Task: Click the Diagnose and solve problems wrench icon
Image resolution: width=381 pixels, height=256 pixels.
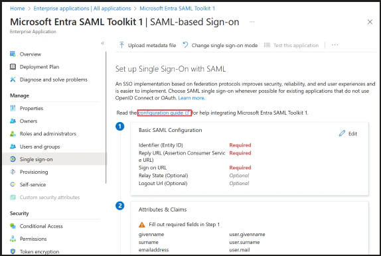Action: coord(13,80)
